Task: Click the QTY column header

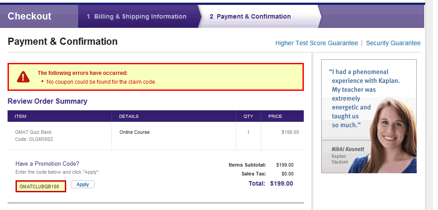Action: [x=248, y=116]
